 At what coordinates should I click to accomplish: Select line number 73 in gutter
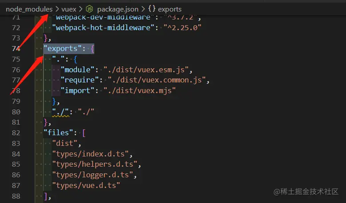click(16, 38)
